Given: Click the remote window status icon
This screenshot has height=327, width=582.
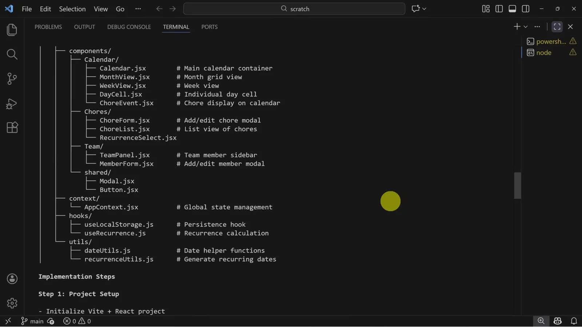Looking at the screenshot, I should (x=8, y=321).
